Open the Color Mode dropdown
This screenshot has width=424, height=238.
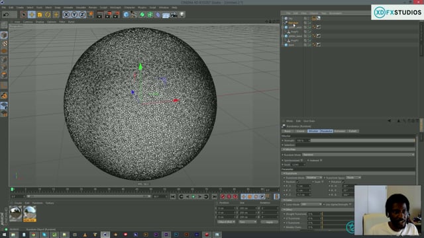coord(311,204)
